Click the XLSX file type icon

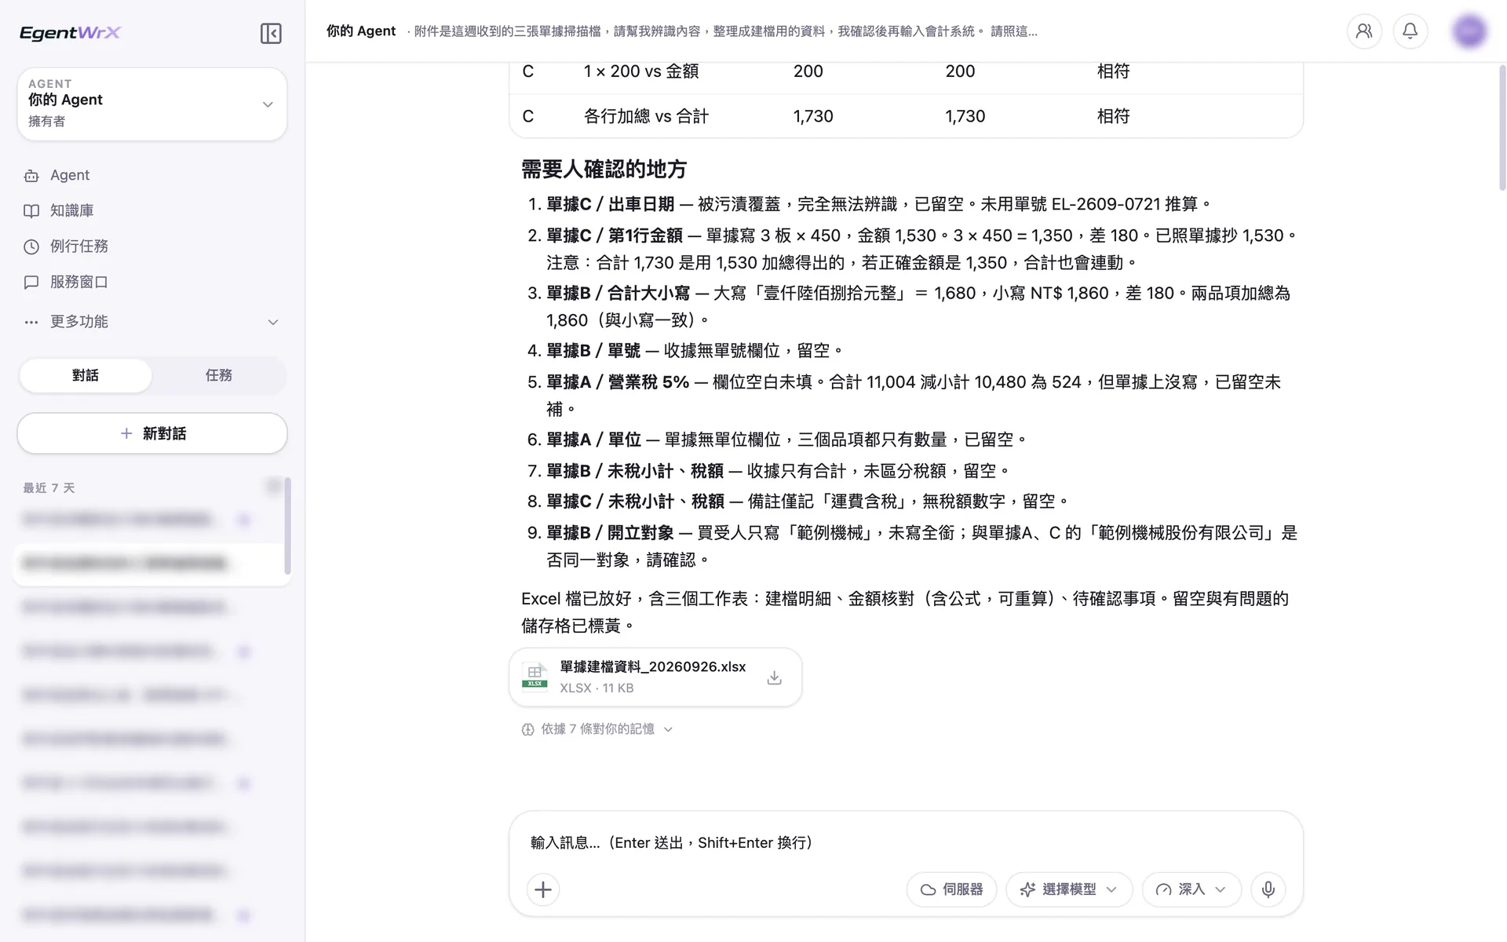[x=535, y=676]
